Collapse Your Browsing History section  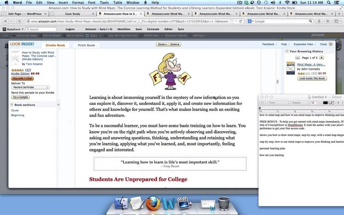pyautogui.click(x=287, y=51)
